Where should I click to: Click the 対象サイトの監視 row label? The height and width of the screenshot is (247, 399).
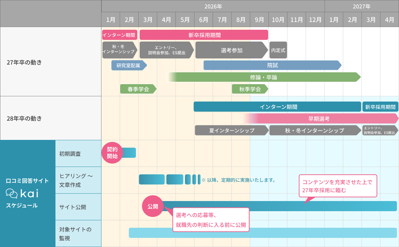click(x=75, y=233)
